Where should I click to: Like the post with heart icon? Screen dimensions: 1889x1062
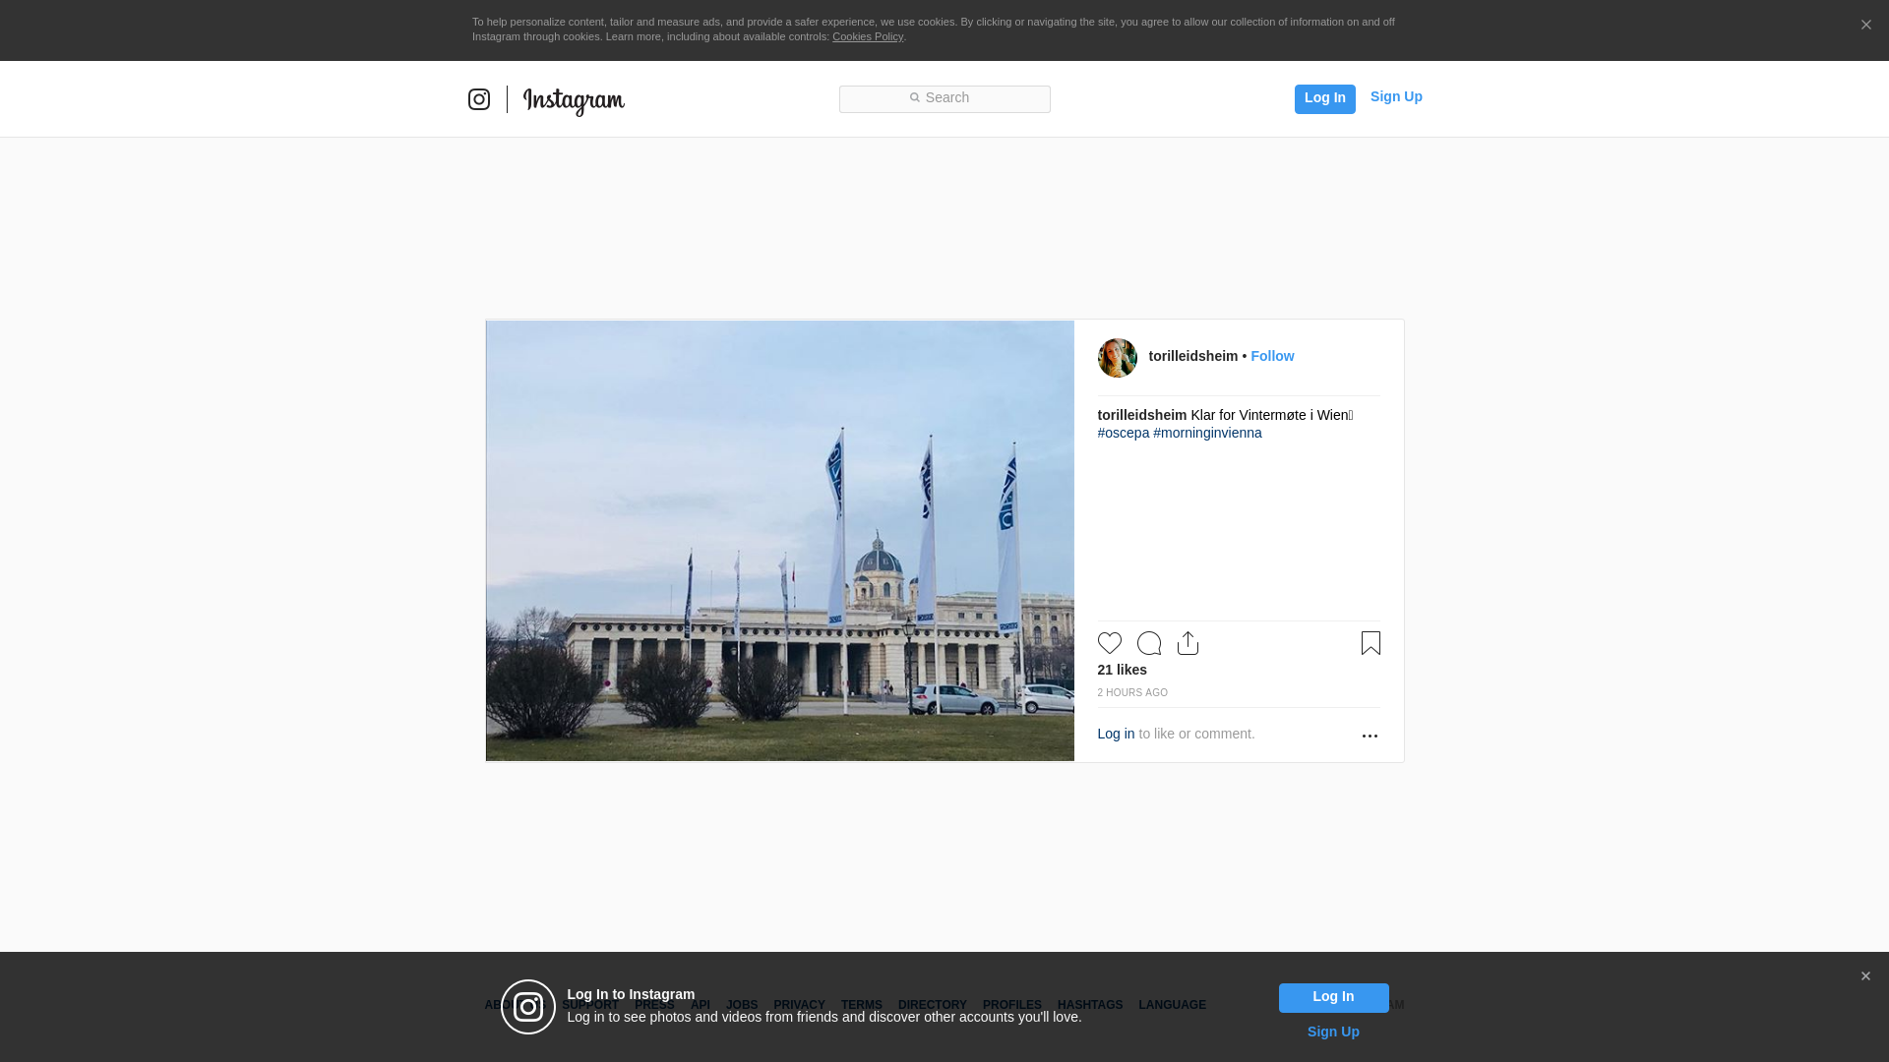pos(1110,643)
